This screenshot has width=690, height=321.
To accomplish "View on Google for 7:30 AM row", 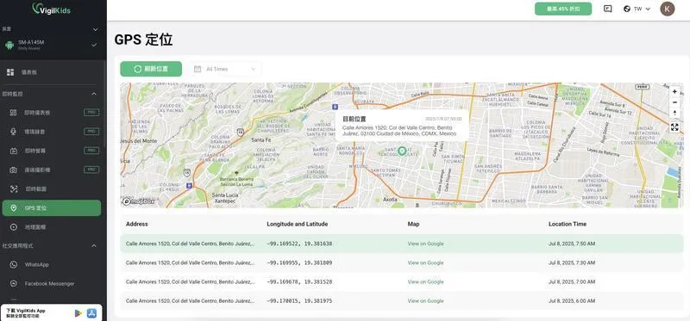I will click(x=425, y=262).
